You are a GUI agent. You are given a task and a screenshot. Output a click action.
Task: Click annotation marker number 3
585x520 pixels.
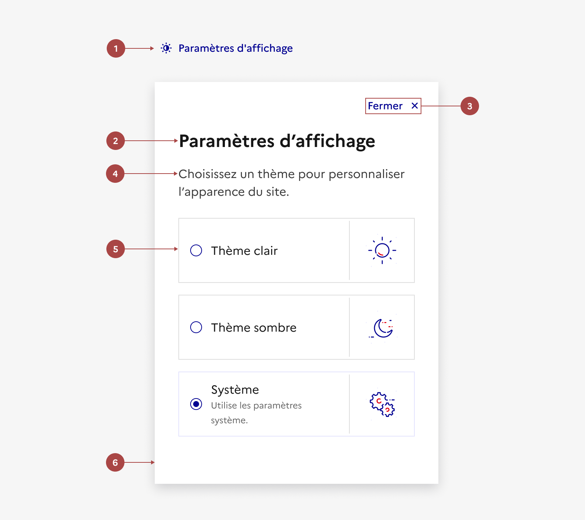469,106
